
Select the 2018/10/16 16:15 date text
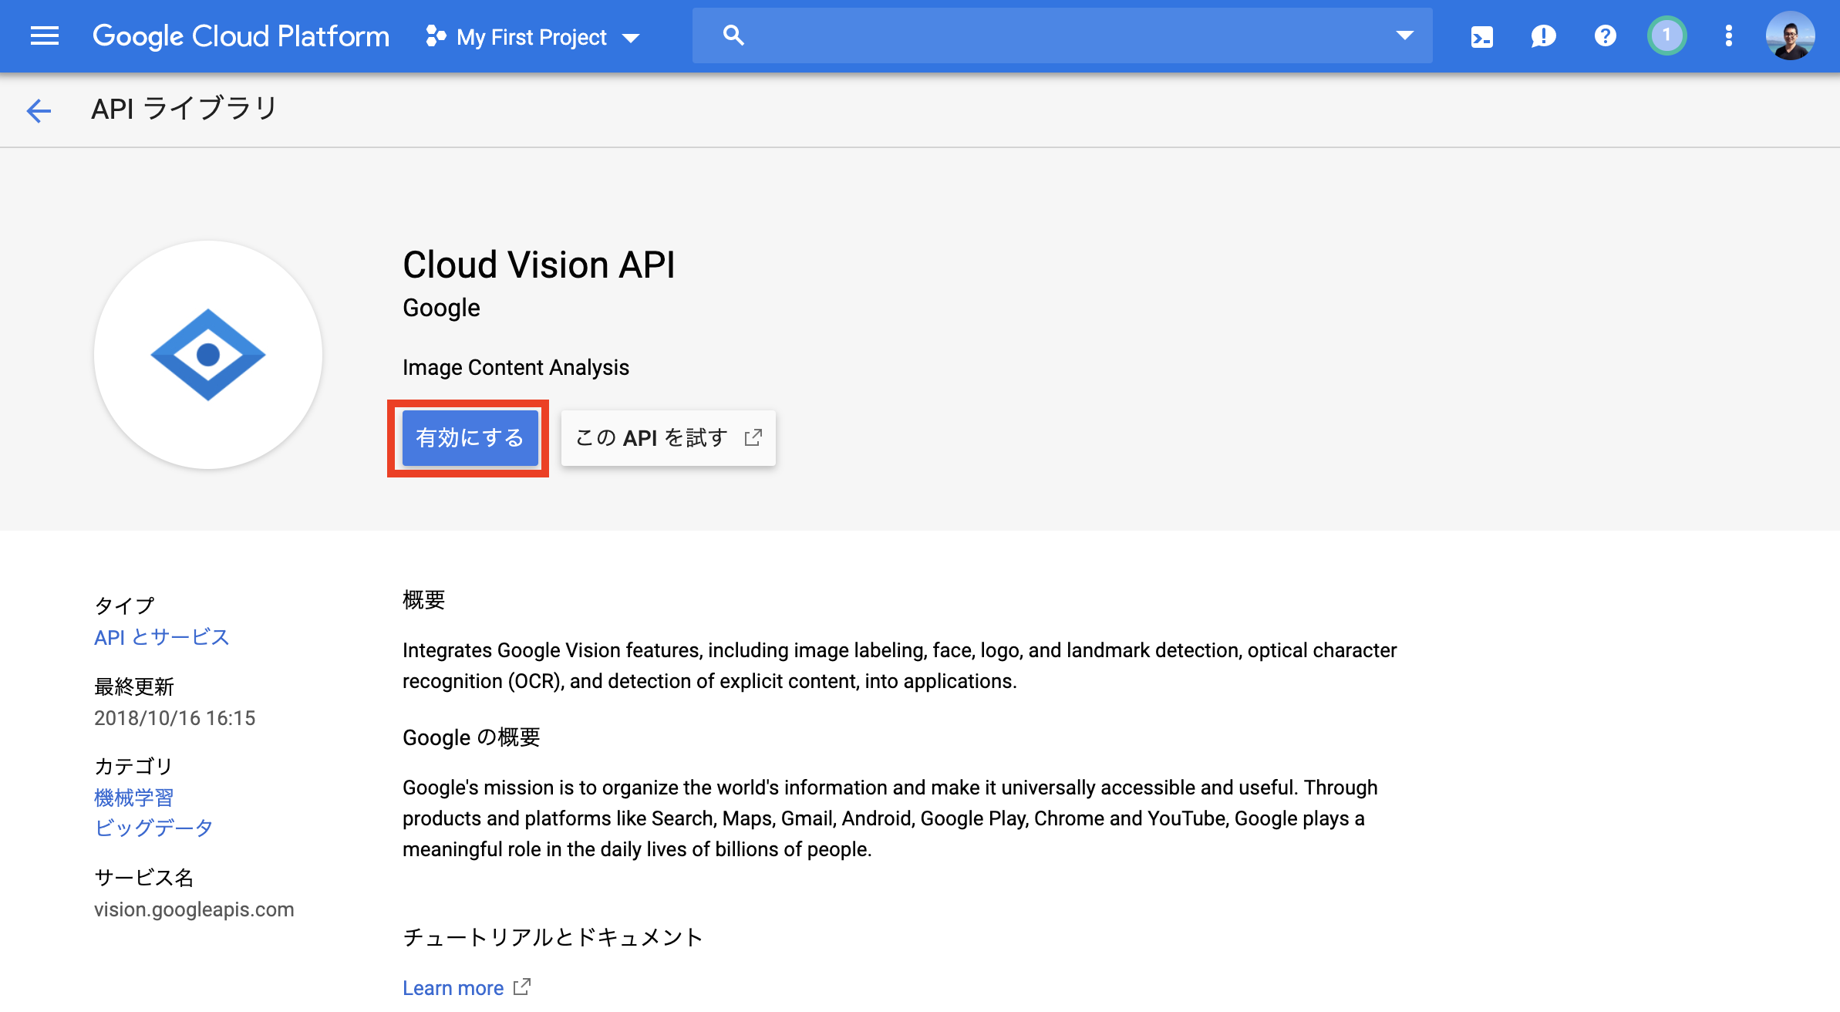[174, 718]
